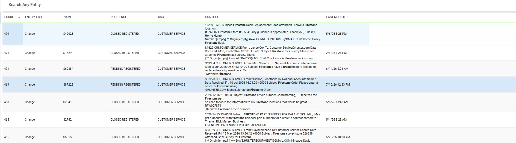The width and height of the screenshot is (516, 143).
Task: Sort by CSG column header
Action: pyautogui.click(x=161, y=17)
